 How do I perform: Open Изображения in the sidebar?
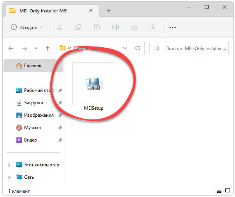coord(35,115)
